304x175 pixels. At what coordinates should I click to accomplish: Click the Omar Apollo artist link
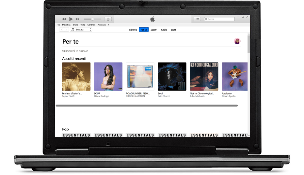click(x=229, y=96)
